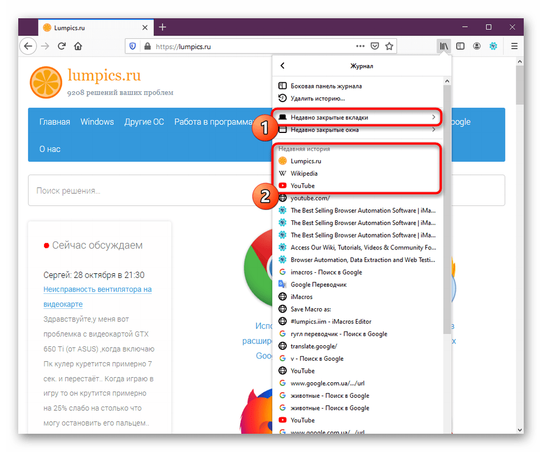This screenshot has width=542, height=452.
Task: Open the home page icon
Action: tap(78, 46)
